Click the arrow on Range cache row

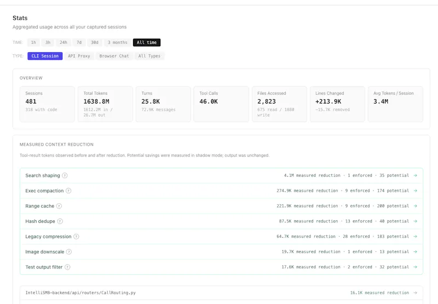416,206
